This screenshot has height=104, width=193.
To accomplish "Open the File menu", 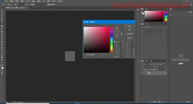I will point(7,1).
